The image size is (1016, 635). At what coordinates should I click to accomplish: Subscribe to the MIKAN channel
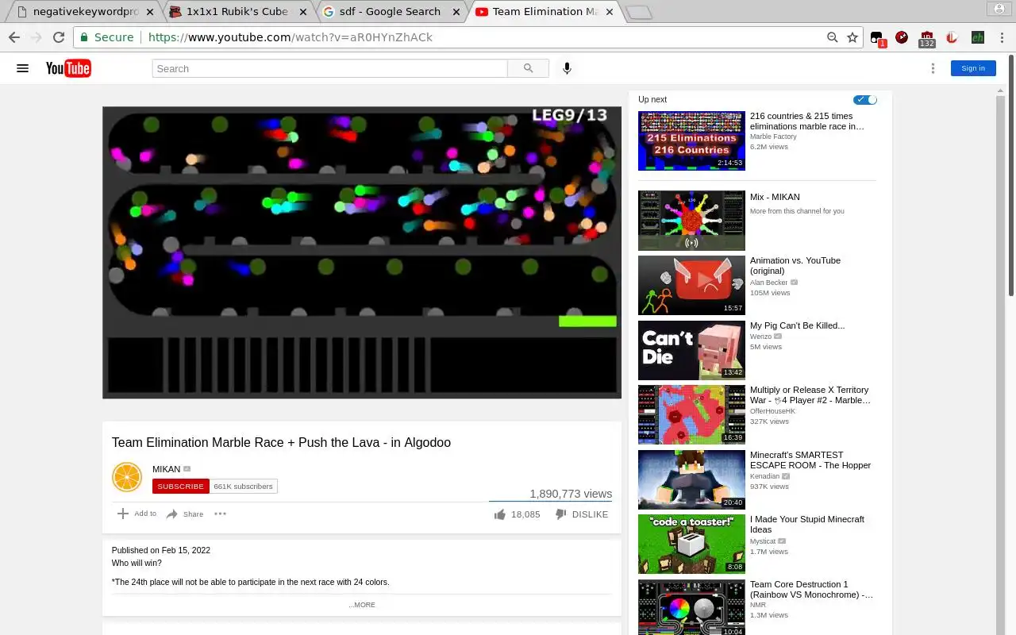pos(181,487)
